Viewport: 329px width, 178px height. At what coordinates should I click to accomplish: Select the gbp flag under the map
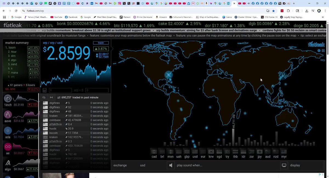click(187, 151)
